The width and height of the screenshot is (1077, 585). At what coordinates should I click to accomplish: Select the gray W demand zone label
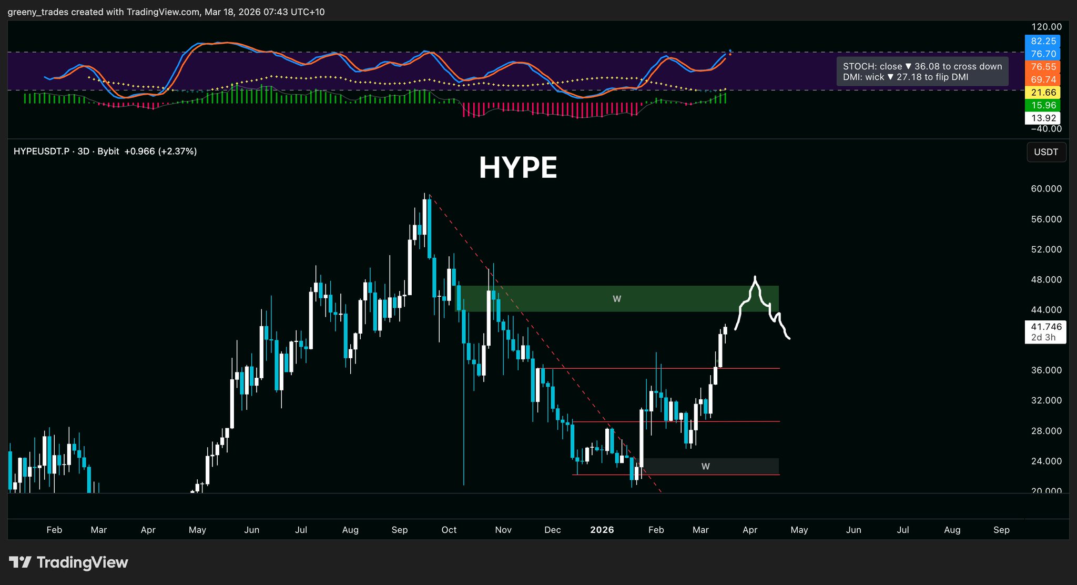(x=706, y=466)
